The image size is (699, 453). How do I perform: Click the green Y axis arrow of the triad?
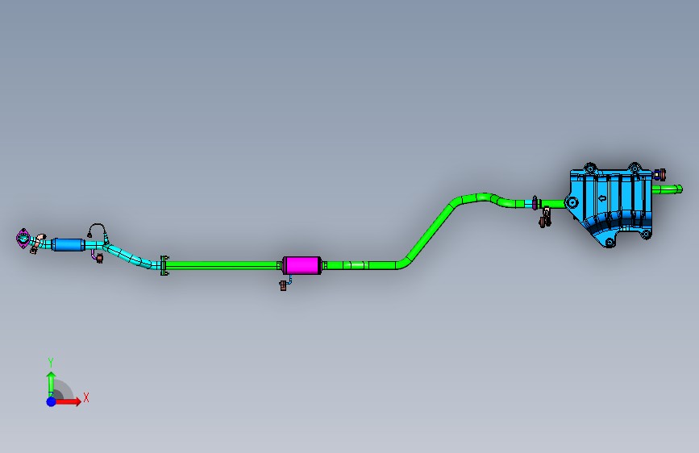point(52,384)
